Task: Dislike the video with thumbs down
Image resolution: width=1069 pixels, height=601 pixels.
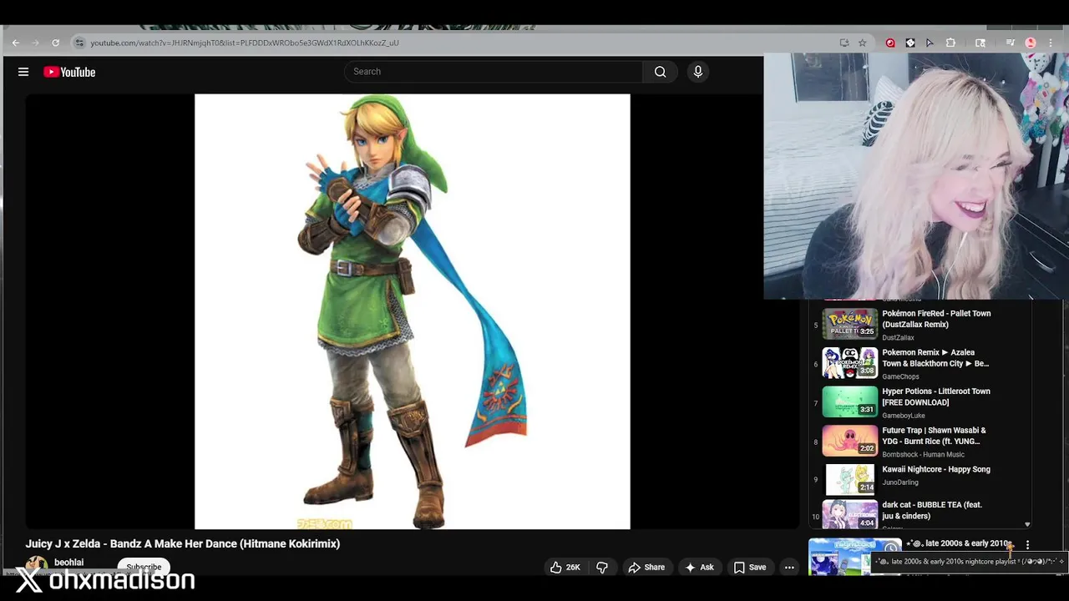Action: point(602,568)
